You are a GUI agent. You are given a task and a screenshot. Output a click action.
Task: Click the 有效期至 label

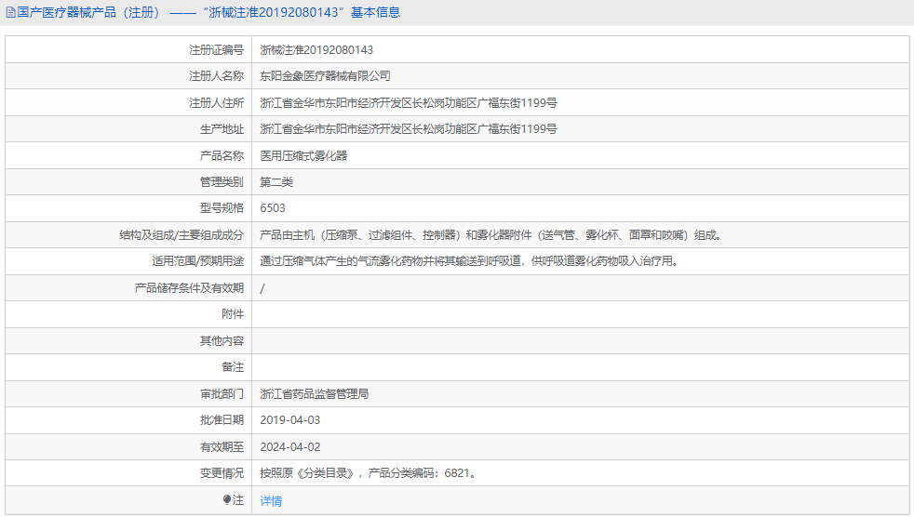pyautogui.click(x=222, y=447)
